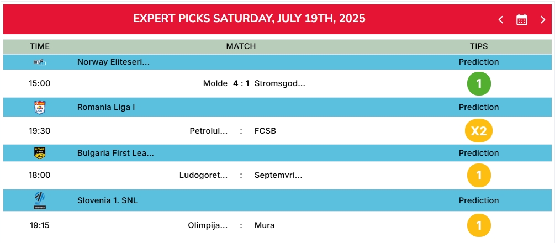Click the TIME column header
This screenshot has height=243, width=555.
click(x=40, y=46)
